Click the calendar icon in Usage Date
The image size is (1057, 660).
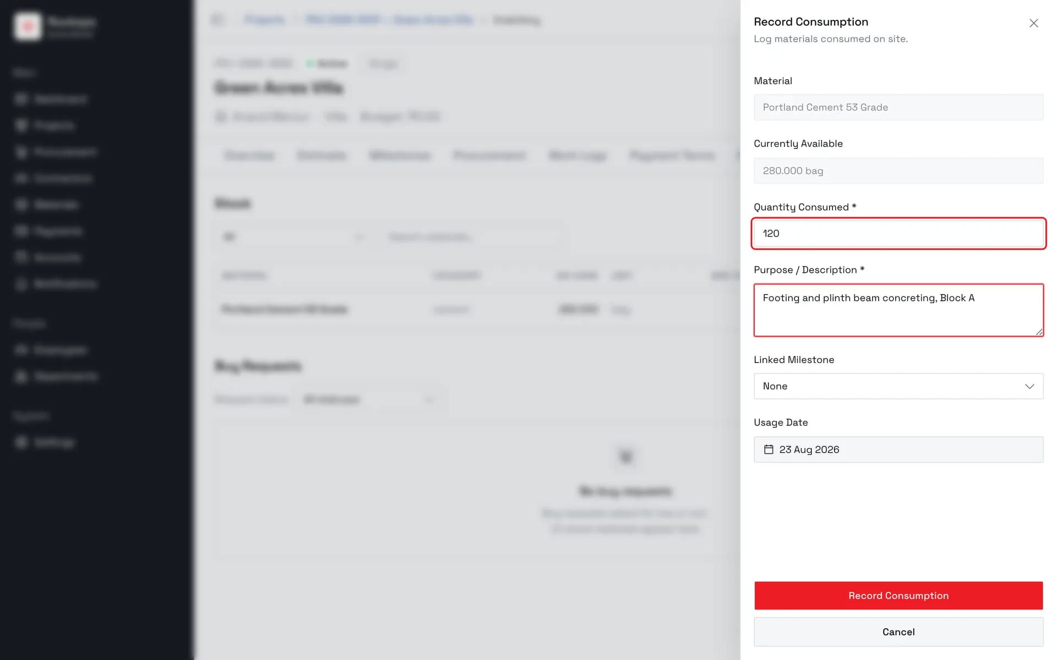[769, 449]
